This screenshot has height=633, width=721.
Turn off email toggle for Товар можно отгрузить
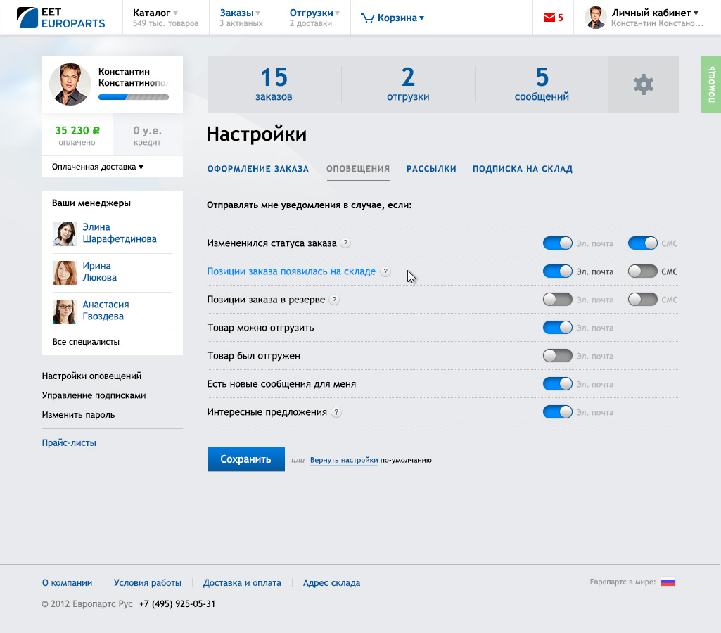pyautogui.click(x=557, y=328)
